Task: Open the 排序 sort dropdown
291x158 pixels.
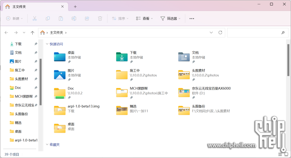Action: click(x=120, y=18)
